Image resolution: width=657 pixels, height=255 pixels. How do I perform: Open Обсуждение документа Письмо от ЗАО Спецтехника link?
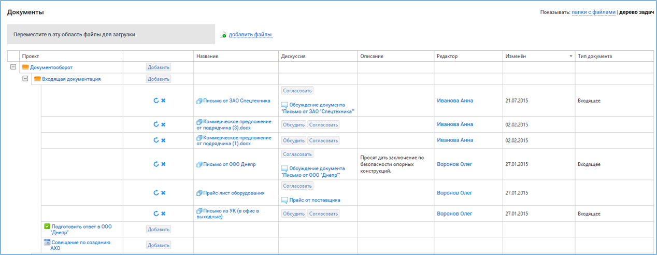318,108
